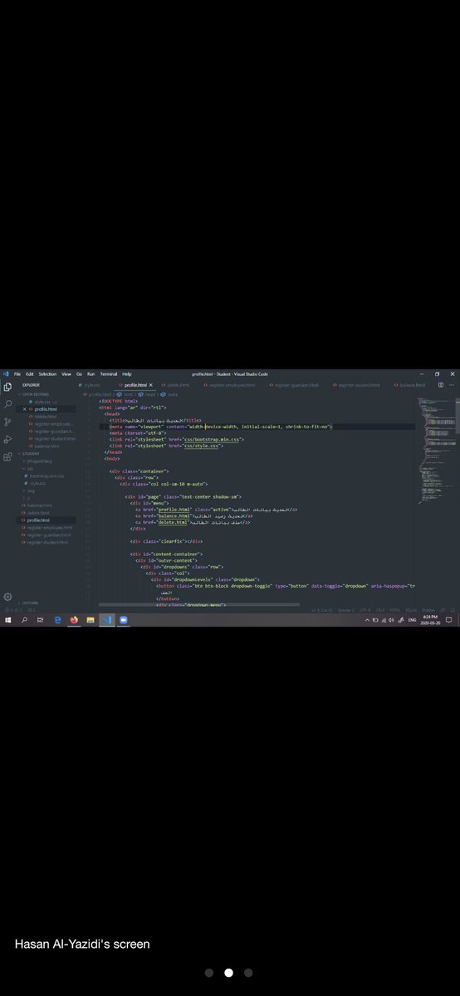
Task: Click the Windows Start button
Action: (x=7, y=620)
